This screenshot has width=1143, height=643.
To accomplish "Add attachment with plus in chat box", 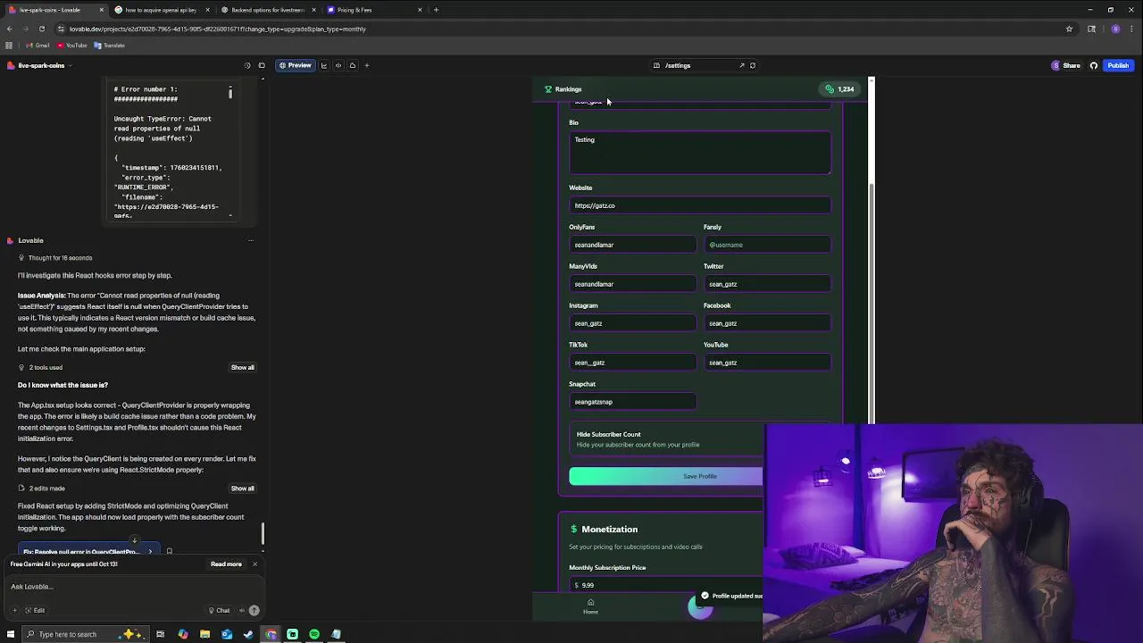I will click(14, 610).
